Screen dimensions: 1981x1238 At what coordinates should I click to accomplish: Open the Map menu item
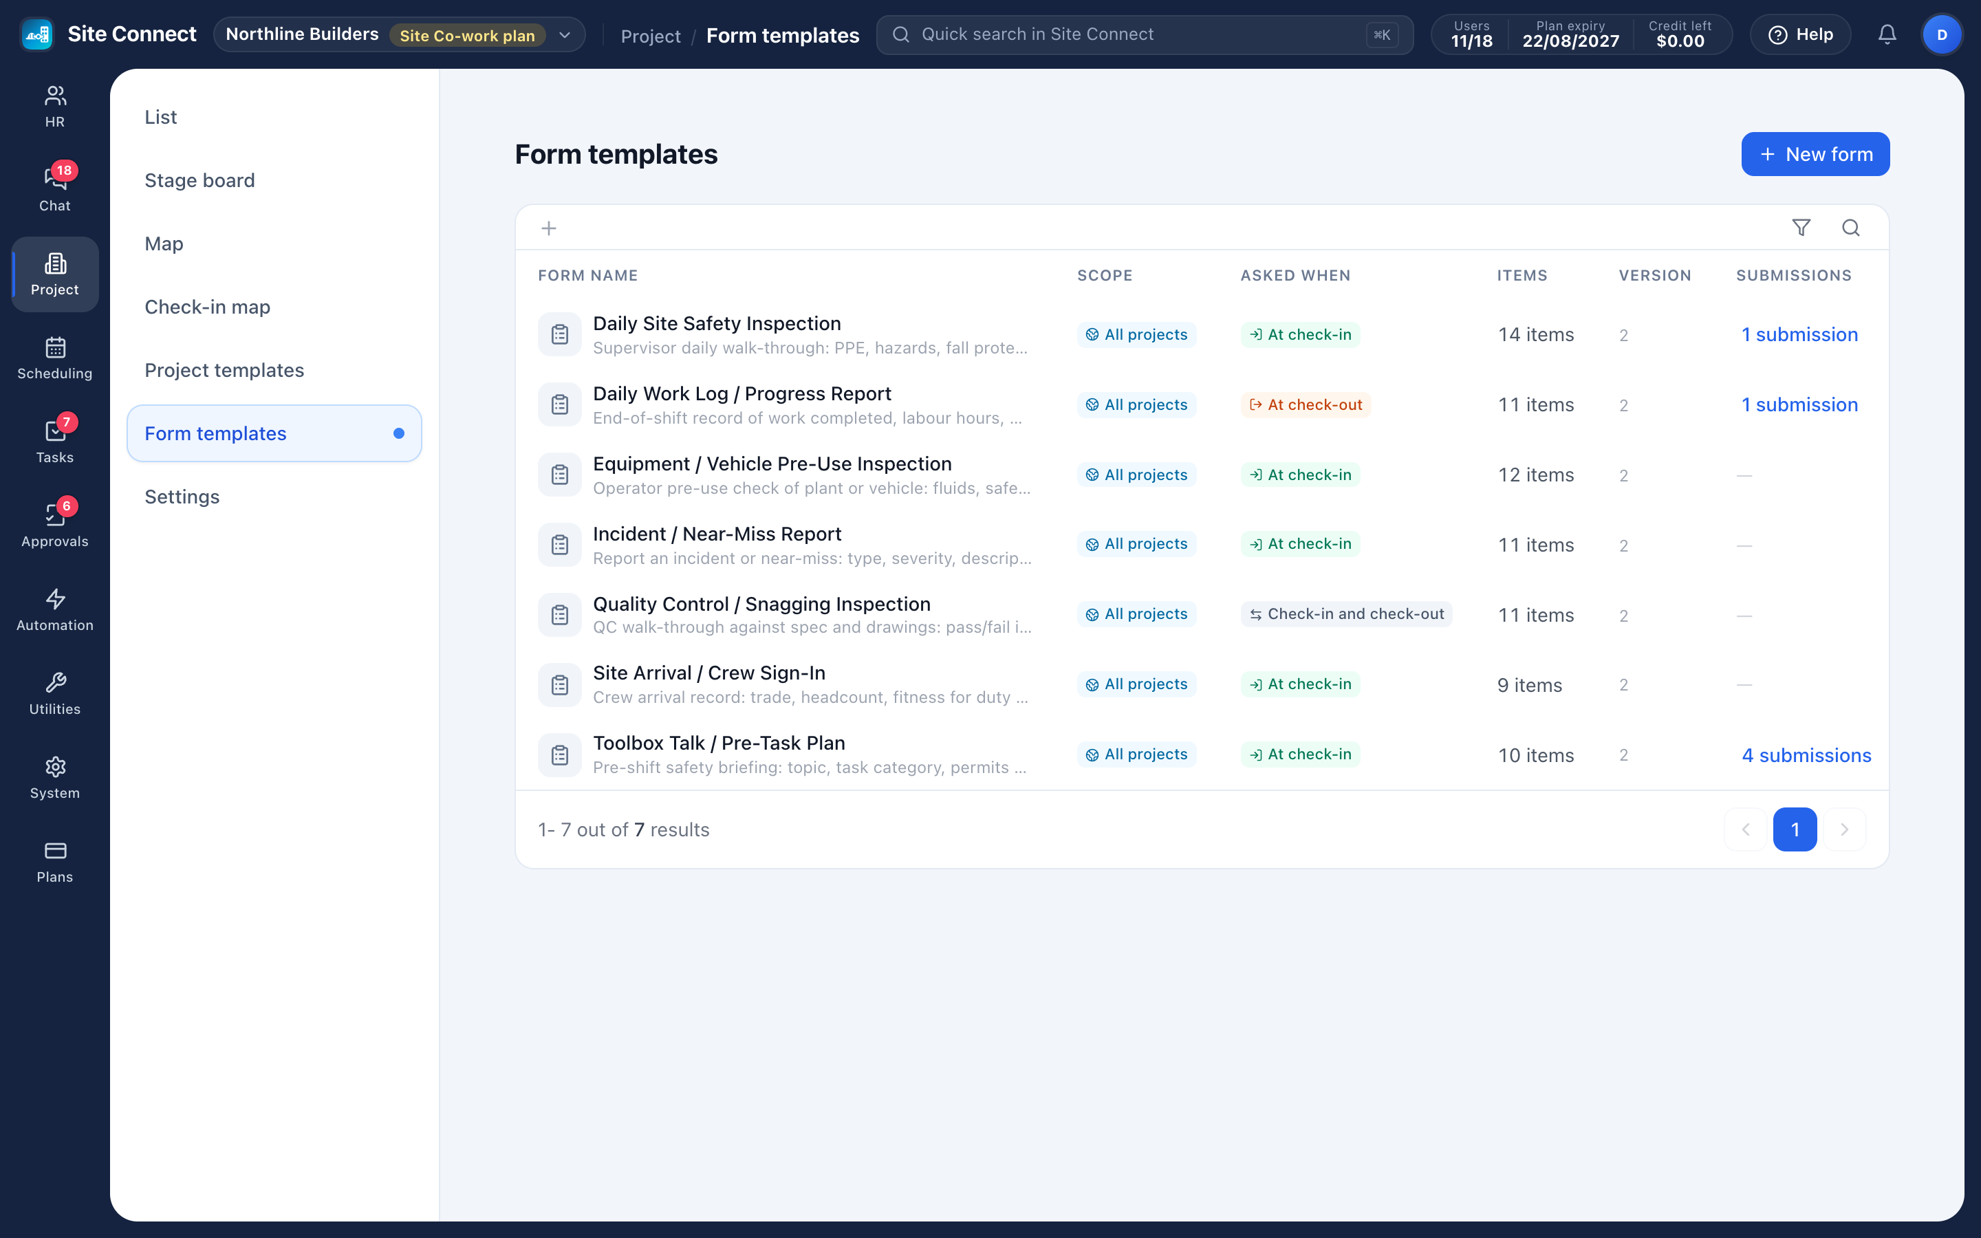pyautogui.click(x=274, y=243)
